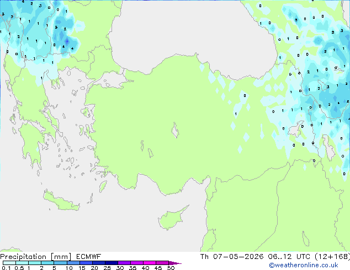Pick the 10–15 mm legend color swatch
The height and width of the screenshot is (270, 350).
73,263
